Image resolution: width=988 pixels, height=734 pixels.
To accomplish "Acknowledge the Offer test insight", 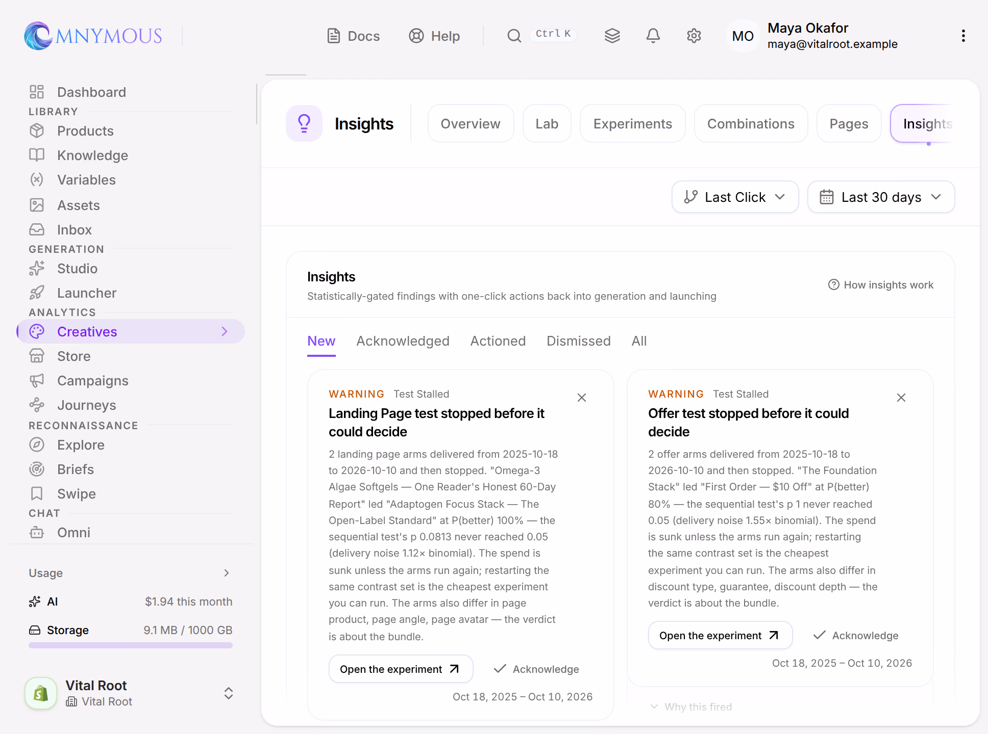I will click(856, 636).
